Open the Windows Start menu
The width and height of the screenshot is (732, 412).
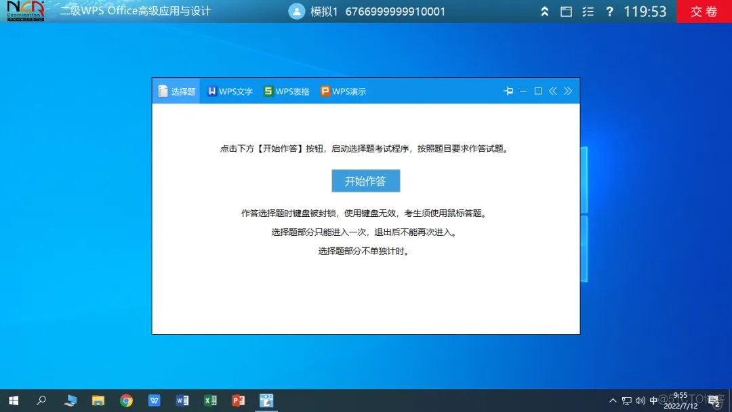(x=14, y=400)
